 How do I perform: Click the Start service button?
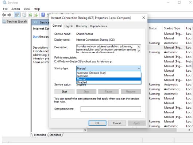64,92
